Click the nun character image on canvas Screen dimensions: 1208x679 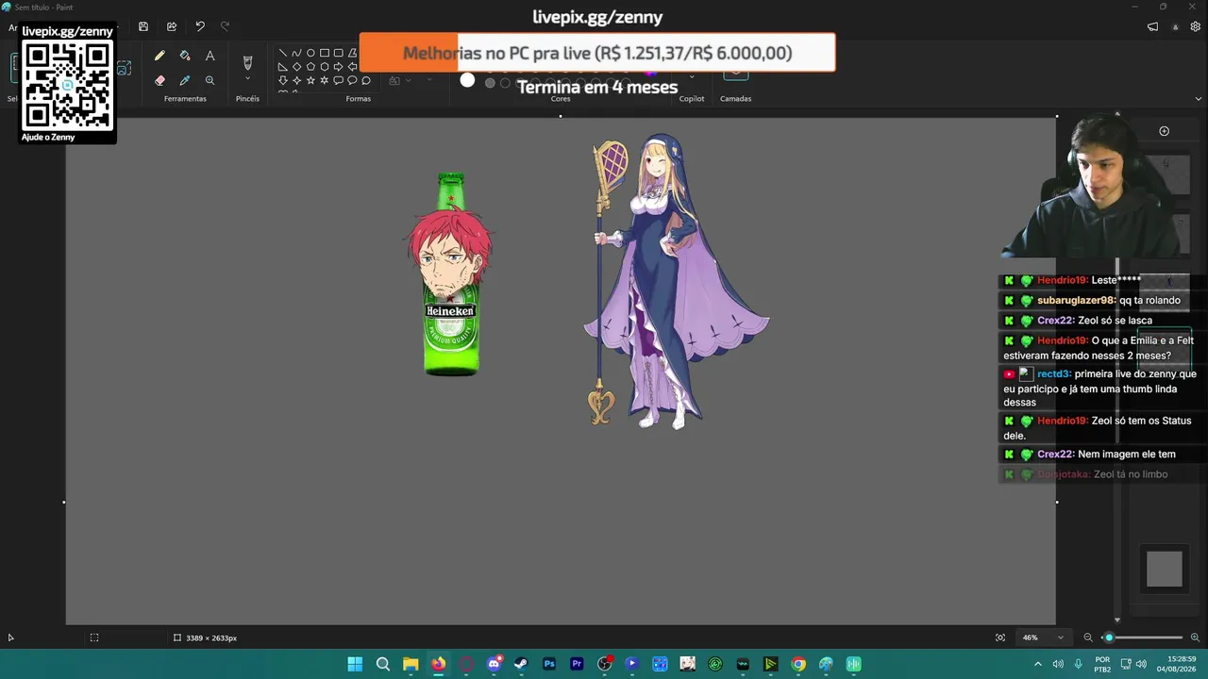coord(676,281)
